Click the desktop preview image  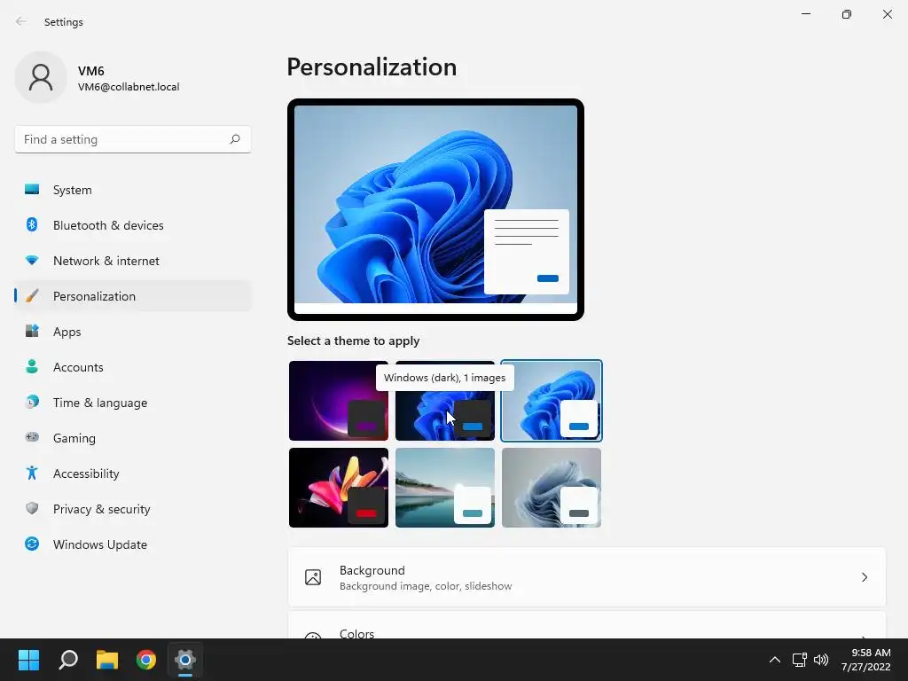pos(435,209)
